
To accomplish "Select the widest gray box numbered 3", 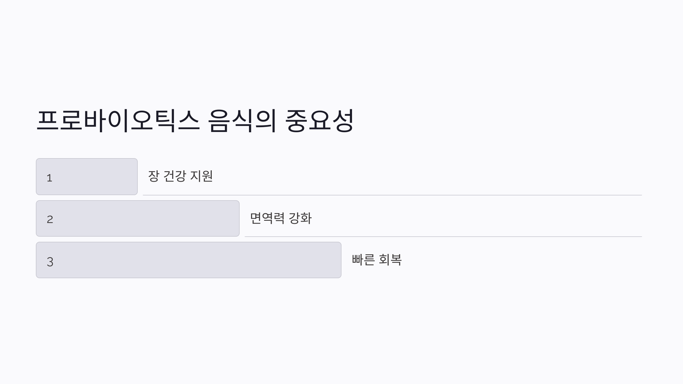I will 189,260.
